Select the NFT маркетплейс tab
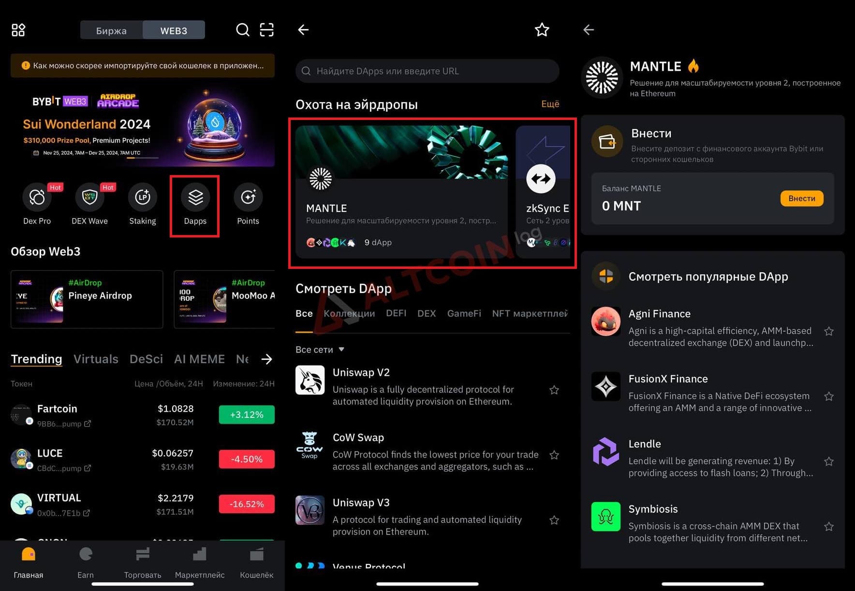The width and height of the screenshot is (855, 591). click(x=530, y=313)
